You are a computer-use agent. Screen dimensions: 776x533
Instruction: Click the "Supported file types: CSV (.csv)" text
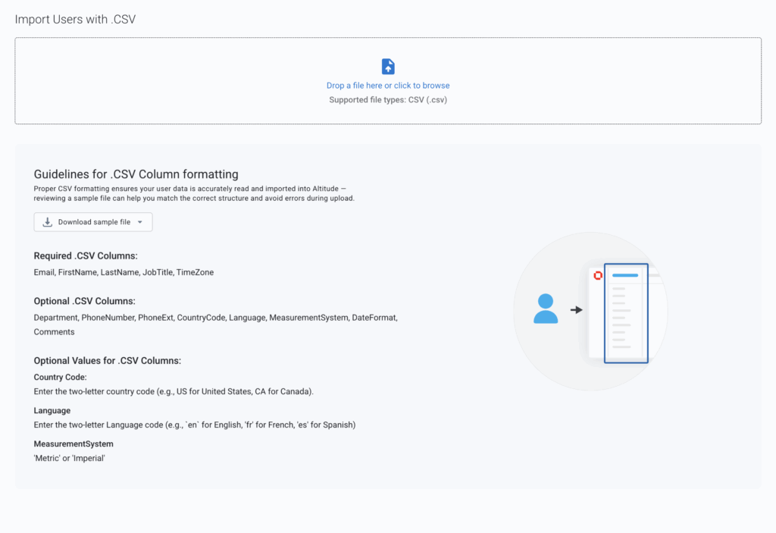coord(387,100)
